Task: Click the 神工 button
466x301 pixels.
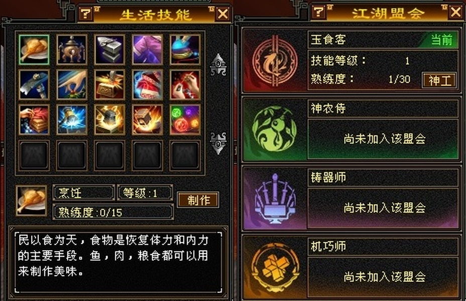Action: pyautogui.click(x=439, y=80)
